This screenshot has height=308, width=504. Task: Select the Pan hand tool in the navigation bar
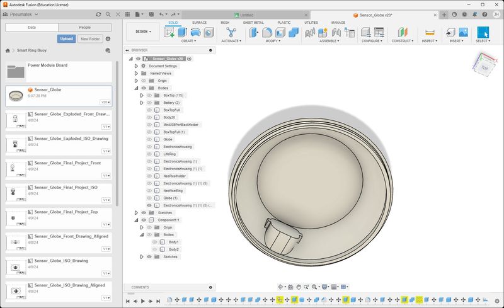click(x=299, y=287)
